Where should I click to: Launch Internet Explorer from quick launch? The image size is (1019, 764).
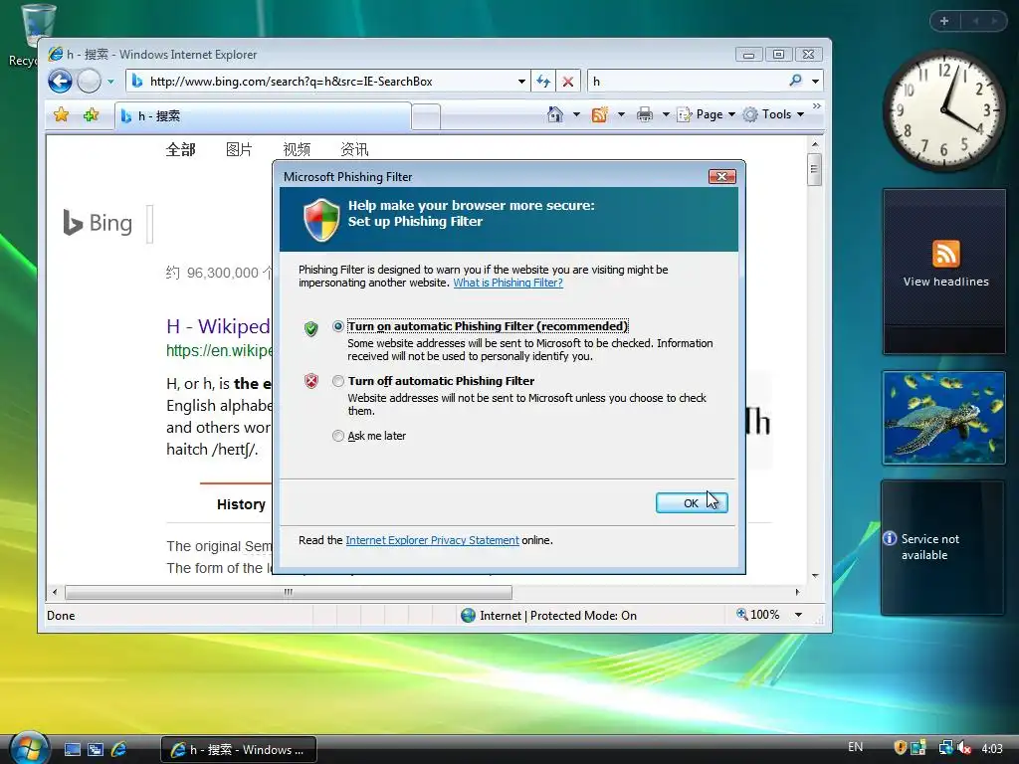pyautogui.click(x=119, y=750)
